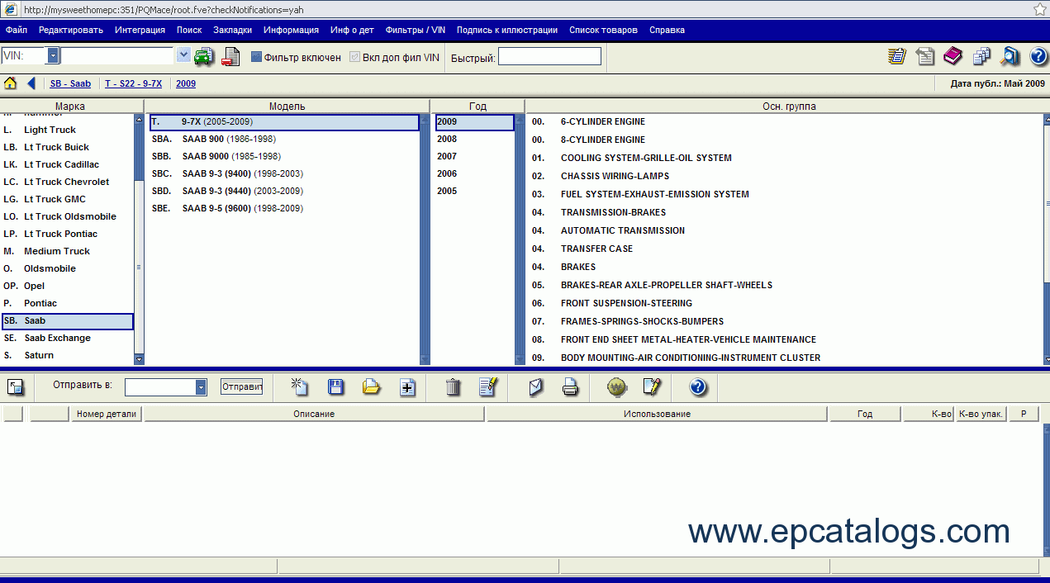Click the 'SB - Saab' breadcrumb link

point(70,83)
